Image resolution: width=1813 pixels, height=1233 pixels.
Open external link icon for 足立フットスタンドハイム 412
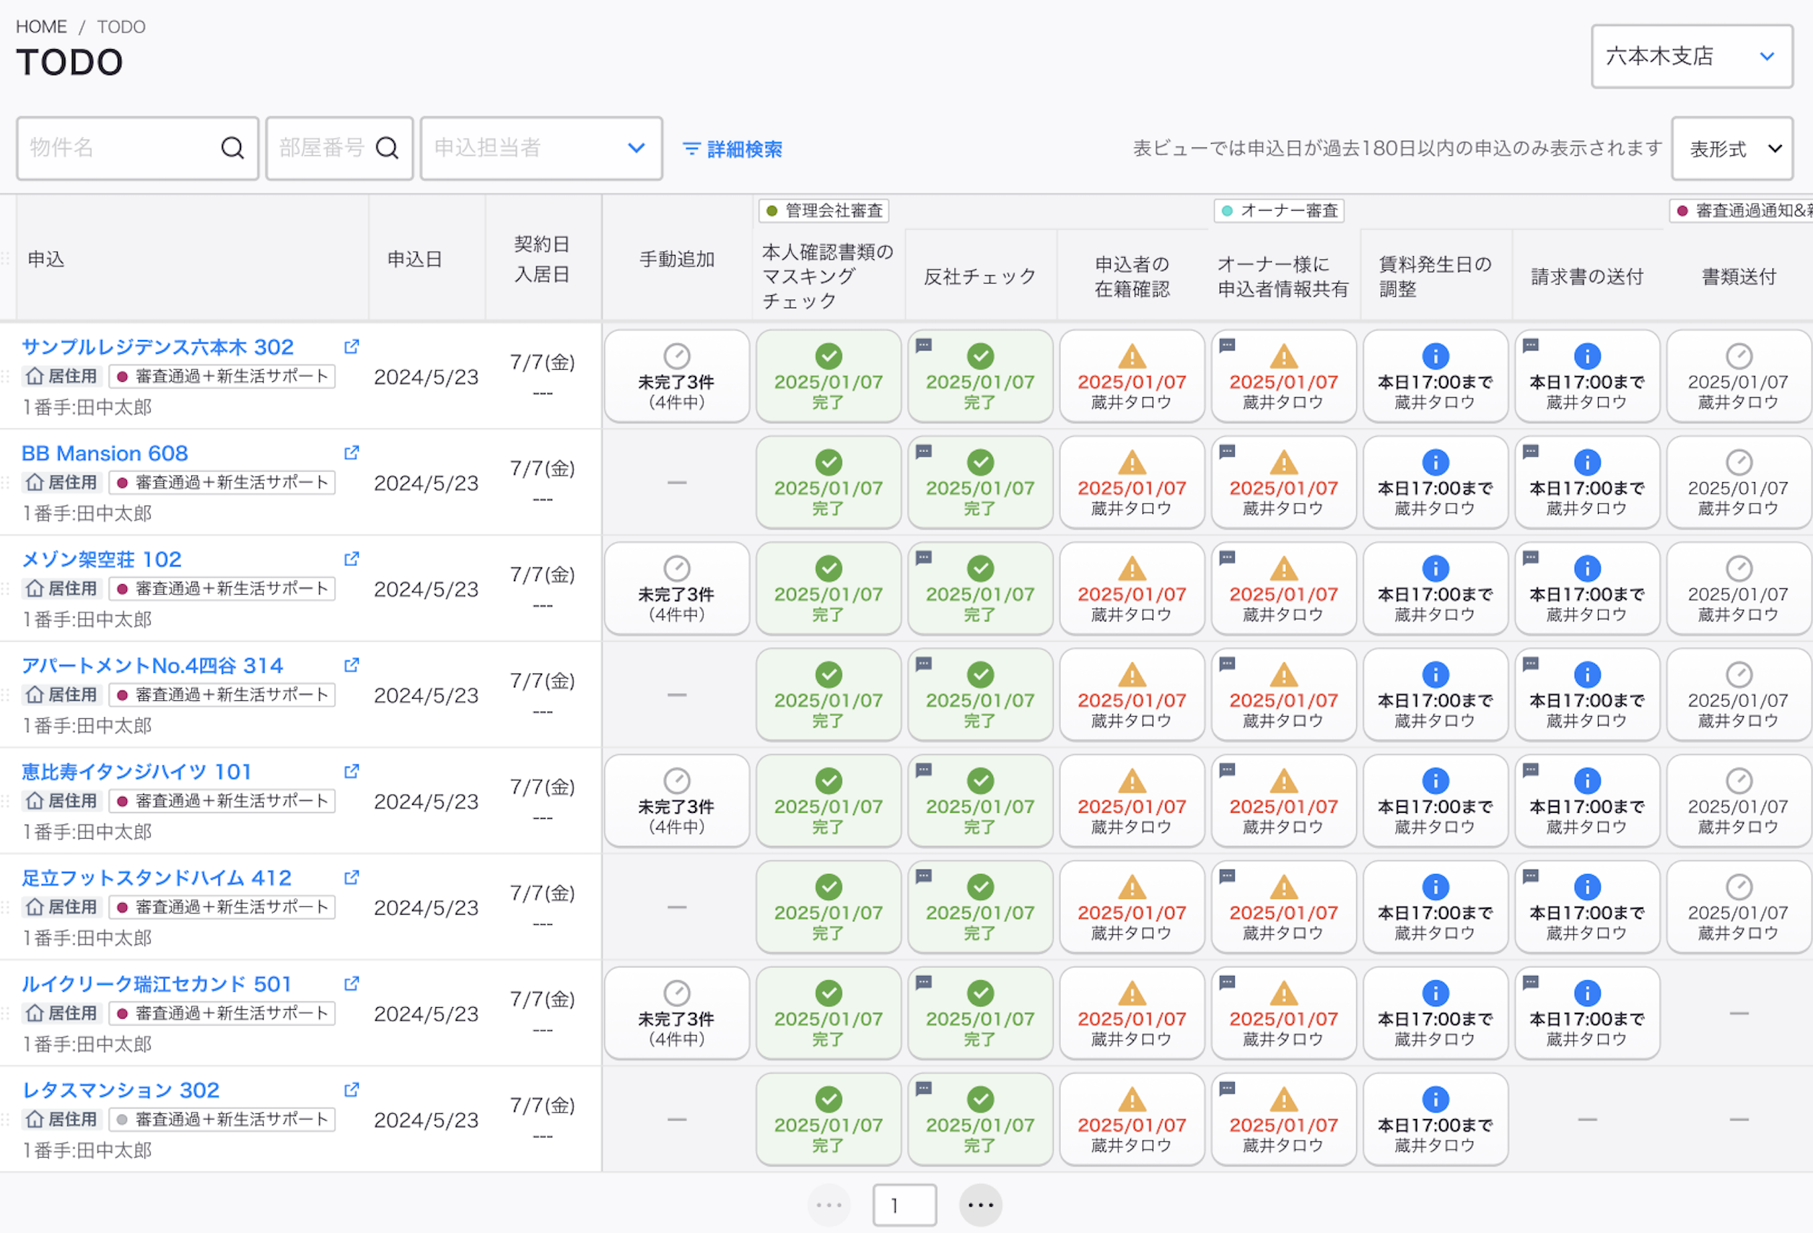click(351, 877)
